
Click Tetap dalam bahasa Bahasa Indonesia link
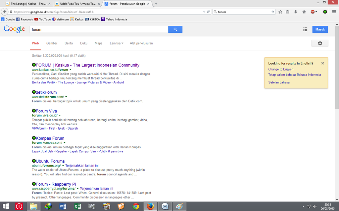point(294,75)
